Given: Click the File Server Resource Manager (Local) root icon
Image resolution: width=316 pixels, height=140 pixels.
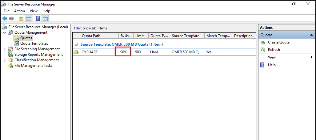Looking at the screenshot, I should click(x=5, y=27).
